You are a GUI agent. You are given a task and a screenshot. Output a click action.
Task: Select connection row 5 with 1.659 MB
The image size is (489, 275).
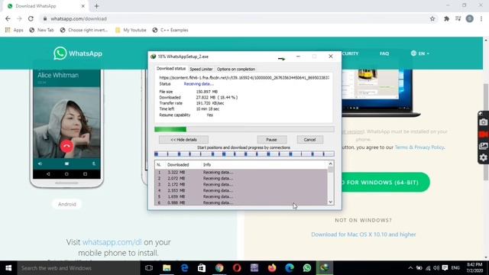[241, 196]
